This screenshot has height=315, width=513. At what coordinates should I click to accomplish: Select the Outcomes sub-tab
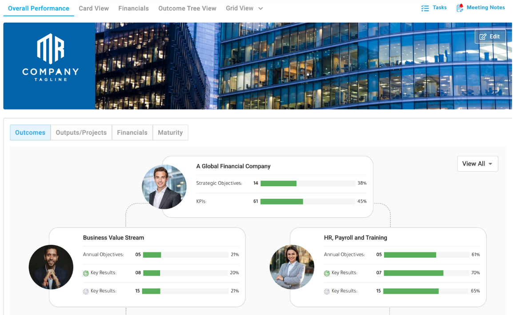click(30, 132)
